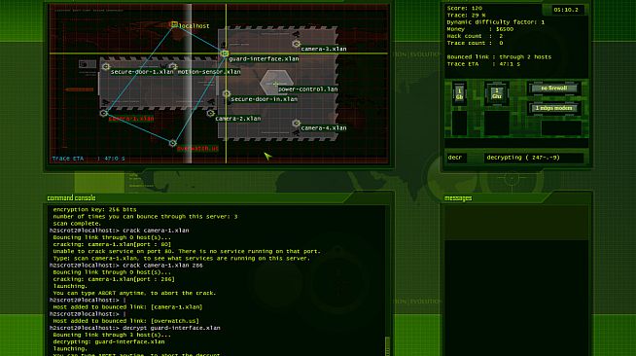This screenshot has height=356, width=636.
Task: Click the empty slot below memory chip
Action: coord(459,124)
